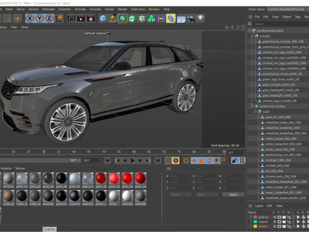Toggle scale keyframe recording
This screenshot has height=232, width=309.
pos(201,160)
